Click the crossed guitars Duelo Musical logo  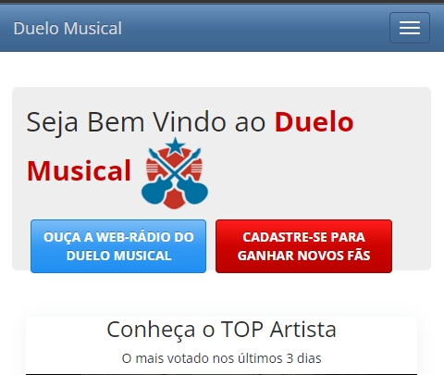175,173
